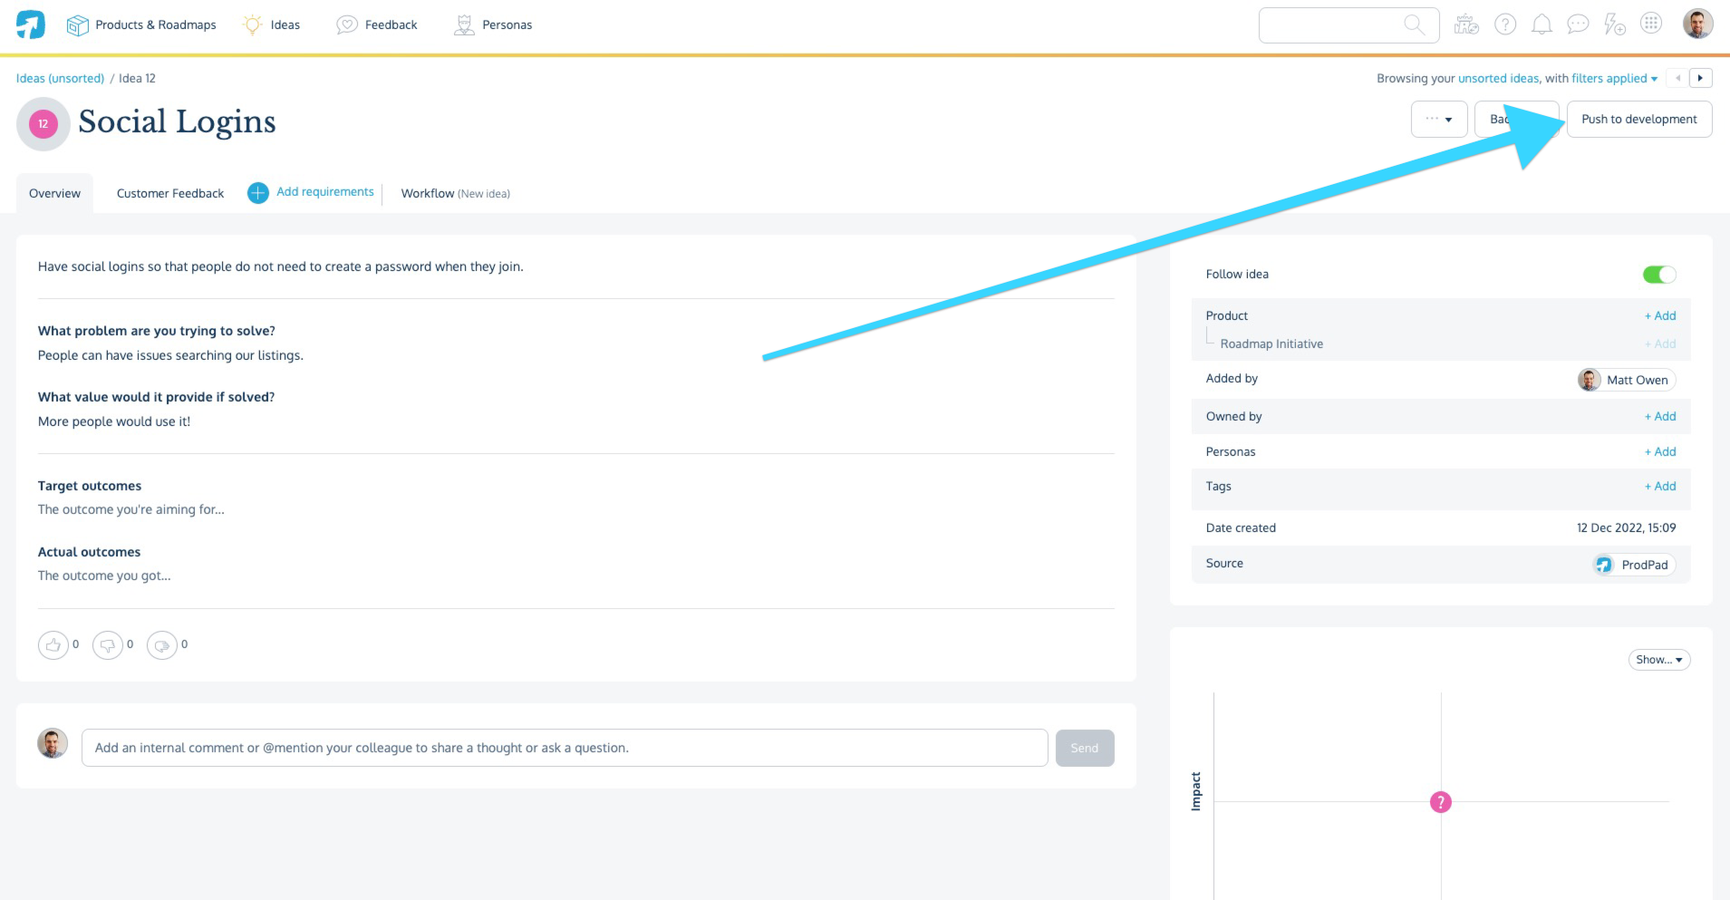
Task: Select the Feedback heart icon
Action: tap(346, 24)
